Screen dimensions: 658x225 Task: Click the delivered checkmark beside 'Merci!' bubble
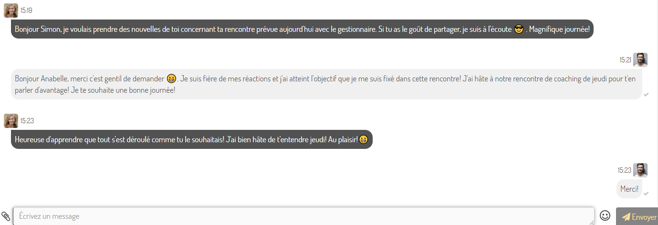[x=646, y=194]
